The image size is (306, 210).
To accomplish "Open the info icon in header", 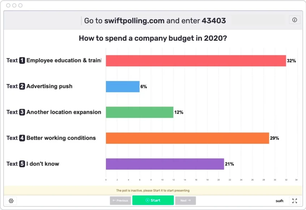I will point(294,20).
